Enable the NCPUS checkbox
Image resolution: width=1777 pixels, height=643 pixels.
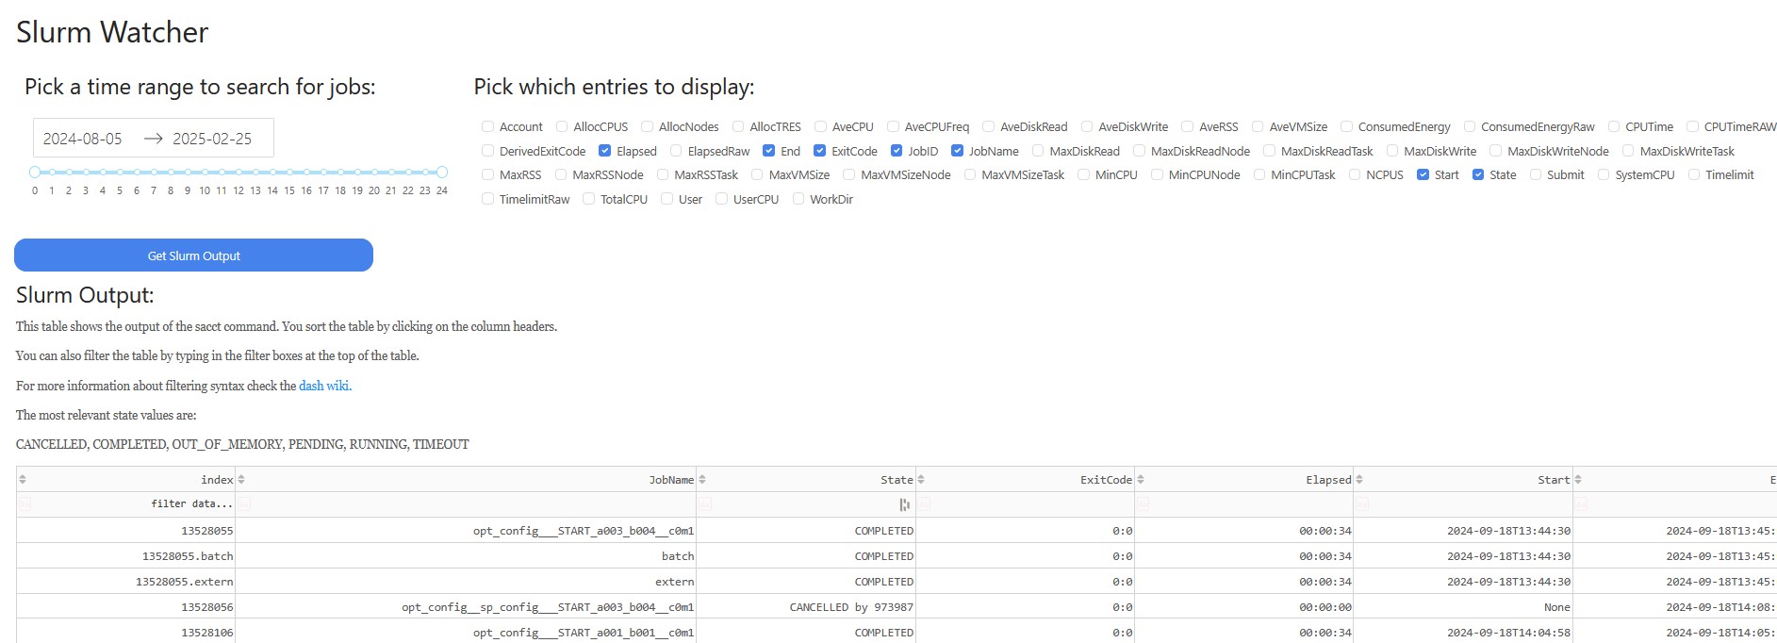pos(1355,174)
